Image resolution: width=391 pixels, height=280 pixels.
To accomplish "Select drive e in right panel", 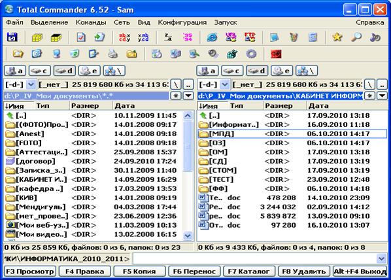I will (x=282, y=71).
